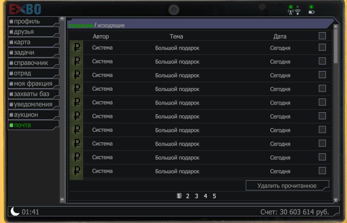
Task: Click the ruble icon of the second message
Action: [76, 61]
